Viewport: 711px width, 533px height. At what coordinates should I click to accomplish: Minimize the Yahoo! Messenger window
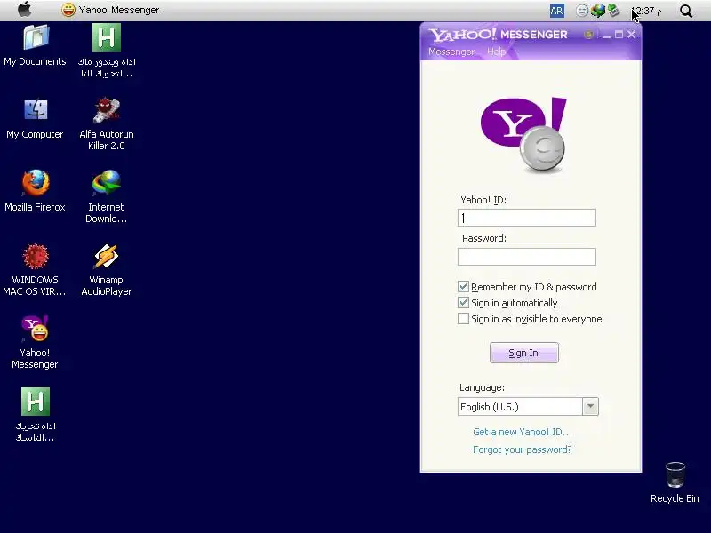click(606, 35)
